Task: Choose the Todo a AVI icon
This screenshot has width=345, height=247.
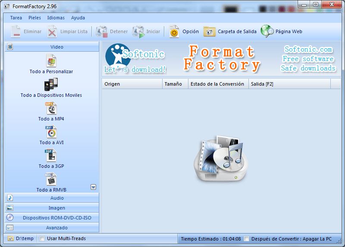Action: click(51, 132)
